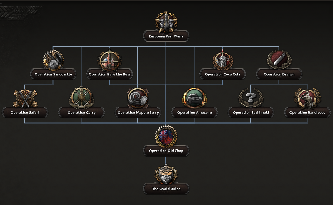
Task: Choose the European War Plans label
Action: tap(166, 36)
